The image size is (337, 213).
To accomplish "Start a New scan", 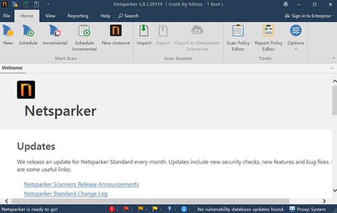I will click(8, 35).
